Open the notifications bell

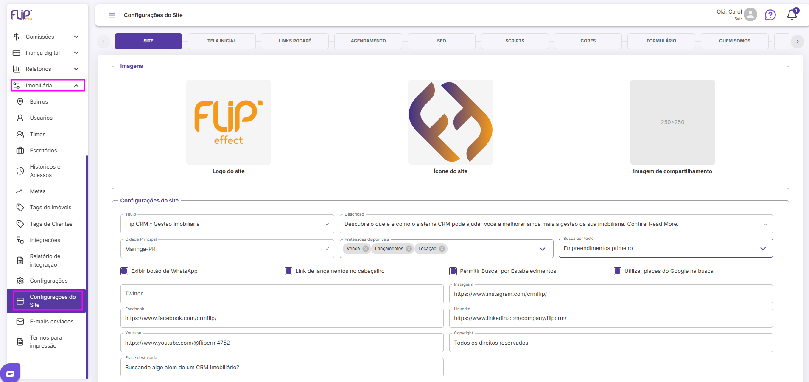(x=792, y=15)
